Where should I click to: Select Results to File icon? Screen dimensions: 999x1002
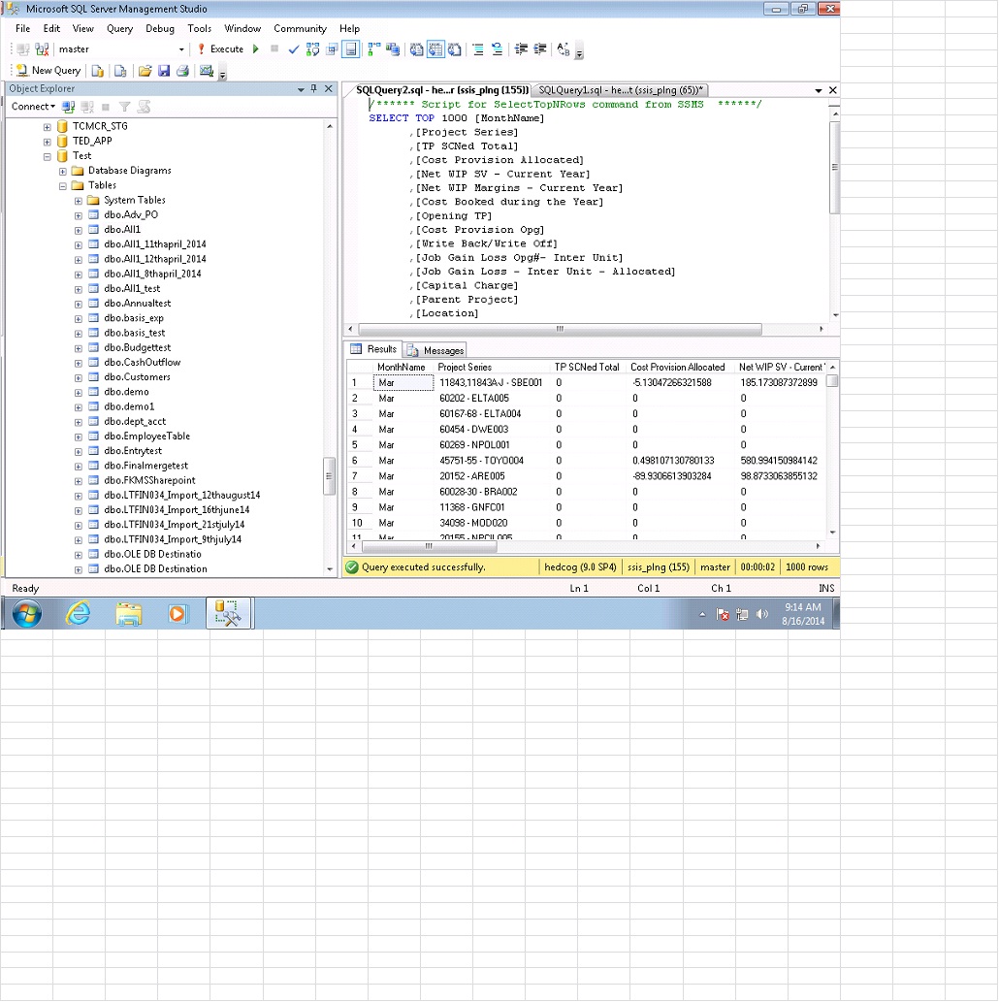point(455,49)
